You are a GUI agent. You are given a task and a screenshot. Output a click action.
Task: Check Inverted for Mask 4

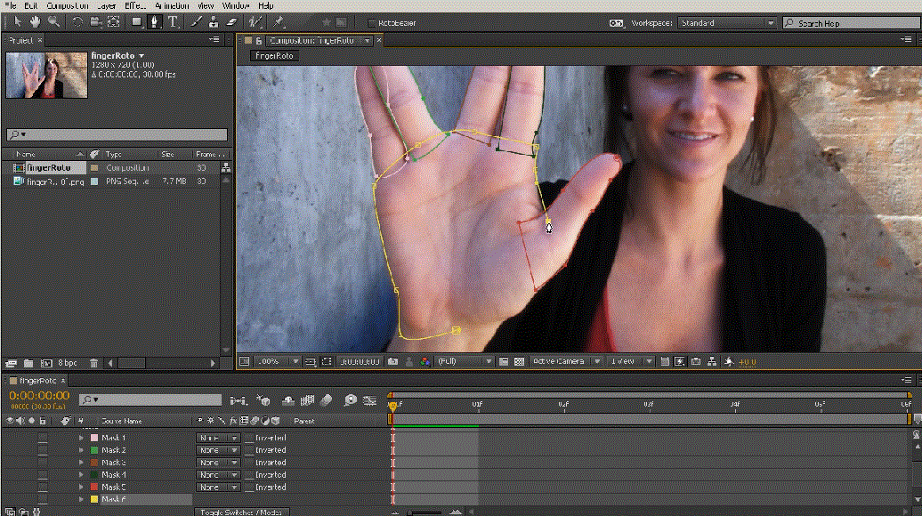249,475
